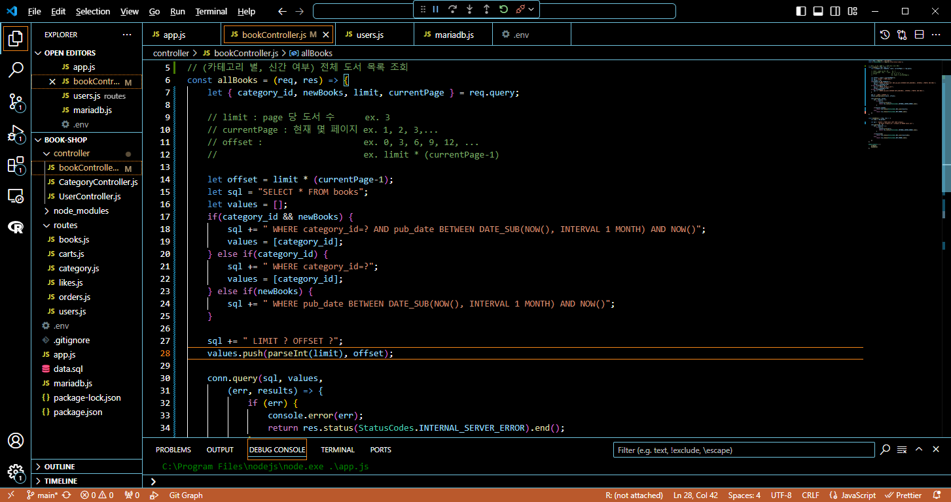Open Source Control view in activity bar

click(16, 102)
